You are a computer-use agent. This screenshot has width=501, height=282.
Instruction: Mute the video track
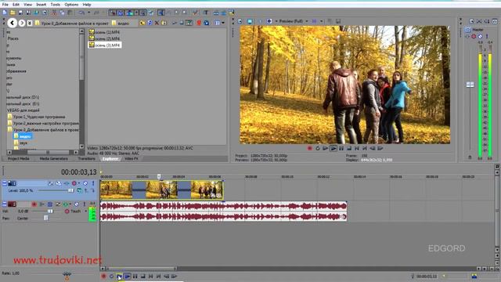click(x=85, y=183)
